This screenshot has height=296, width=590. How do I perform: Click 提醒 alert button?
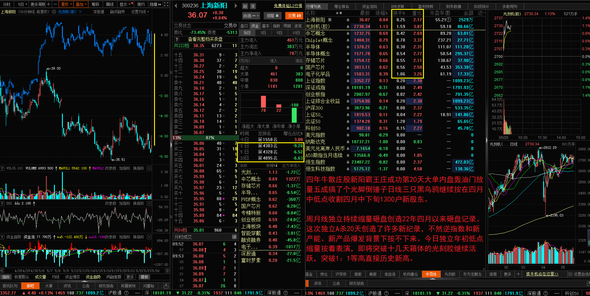coord(272,16)
